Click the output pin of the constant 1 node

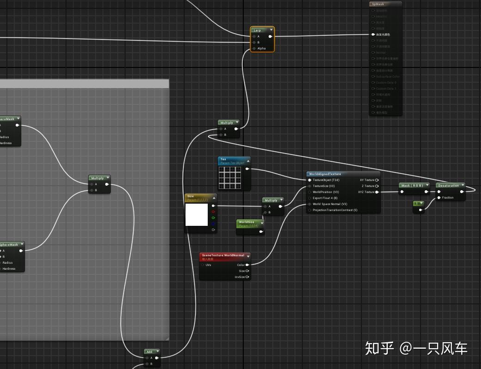(421, 210)
